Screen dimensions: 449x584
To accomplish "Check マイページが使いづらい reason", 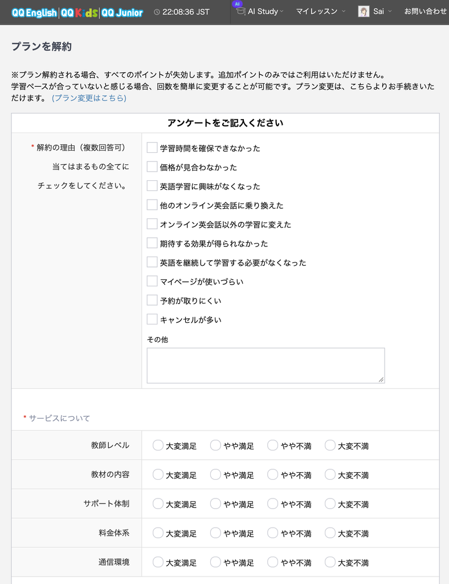I will (x=152, y=281).
